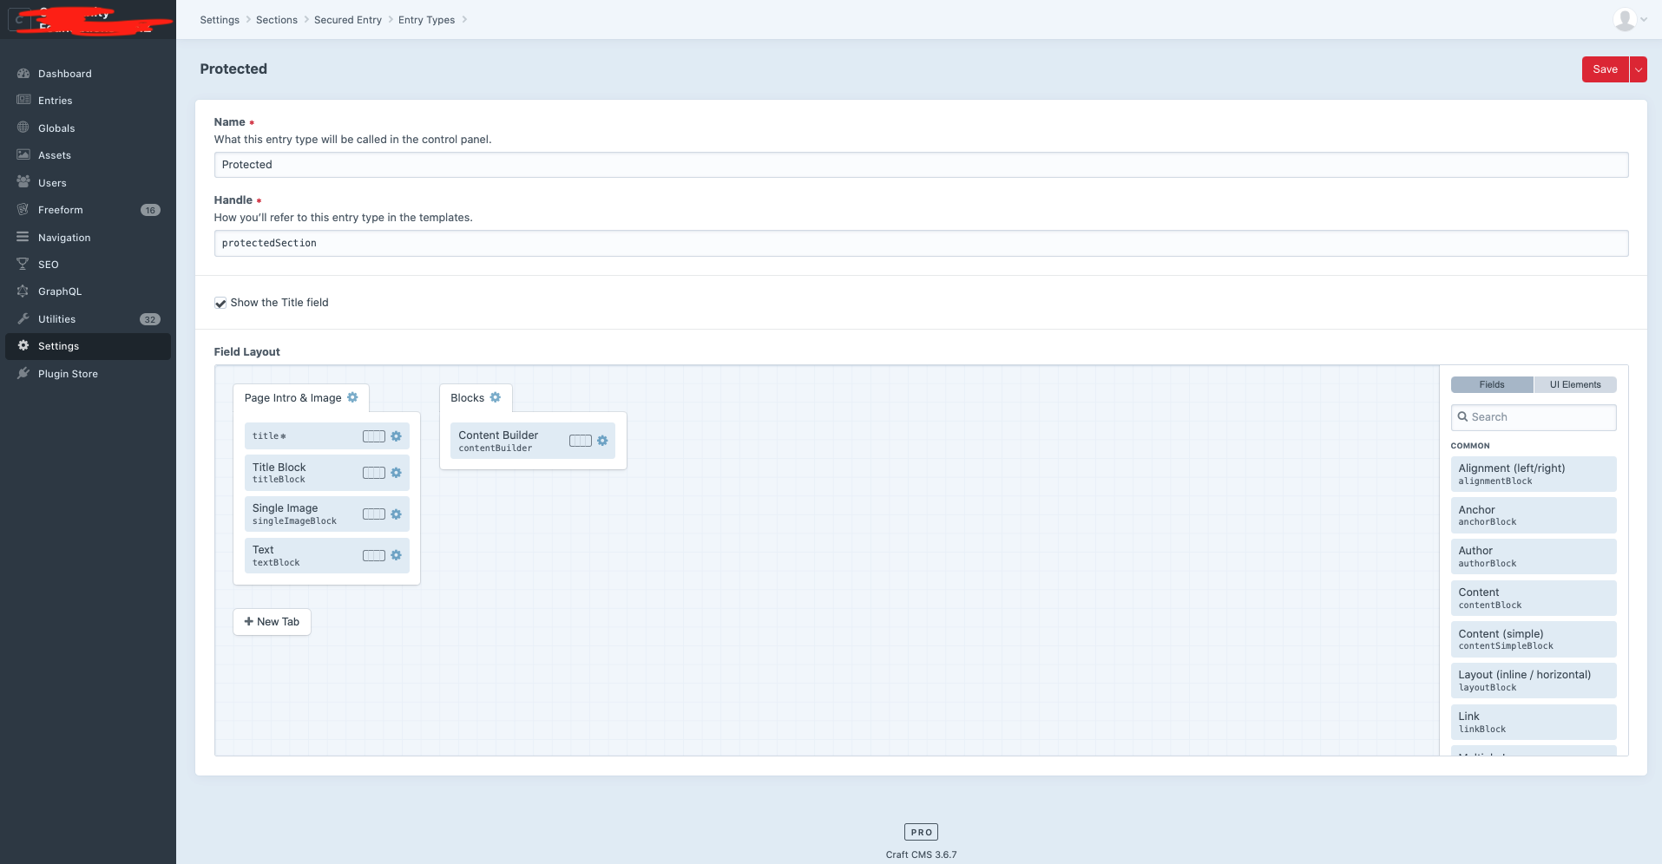Click the Freeform badge showing 16
Screen dimensions: 1662x864
coord(150,210)
